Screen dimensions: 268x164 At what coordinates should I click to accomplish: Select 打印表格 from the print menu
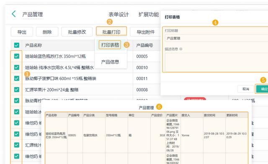110,45
